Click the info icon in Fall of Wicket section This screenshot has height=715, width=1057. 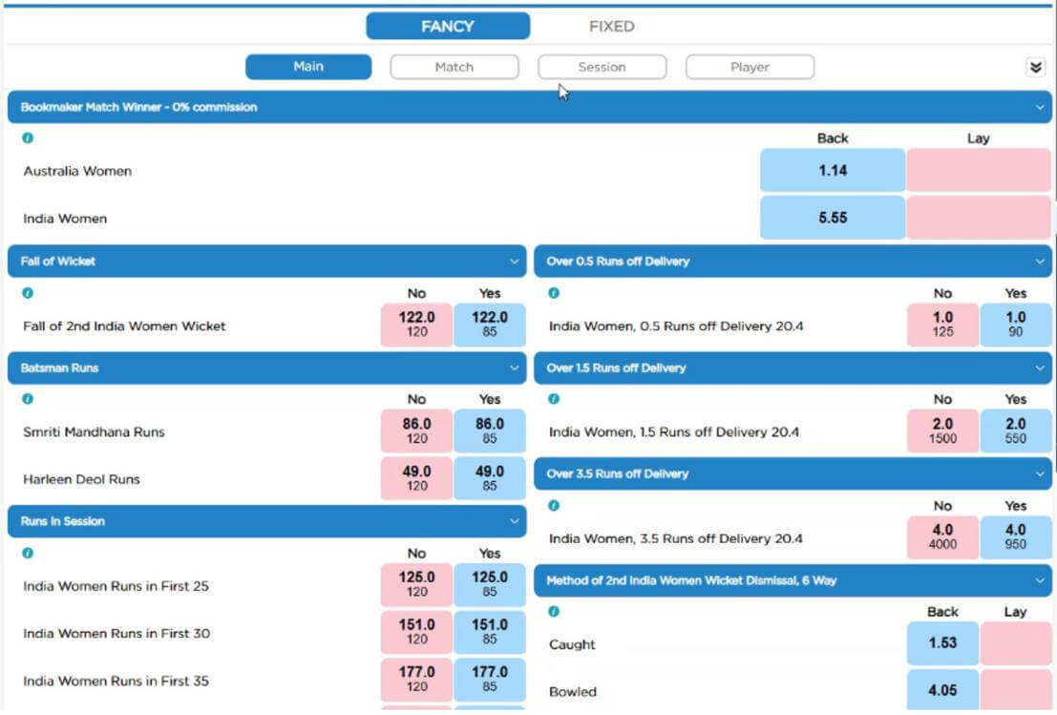click(27, 293)
